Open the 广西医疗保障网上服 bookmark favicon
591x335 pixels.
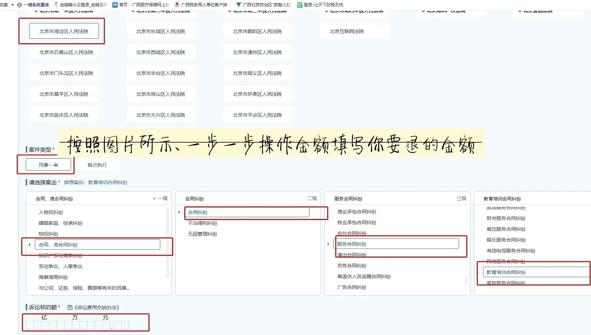115,5
